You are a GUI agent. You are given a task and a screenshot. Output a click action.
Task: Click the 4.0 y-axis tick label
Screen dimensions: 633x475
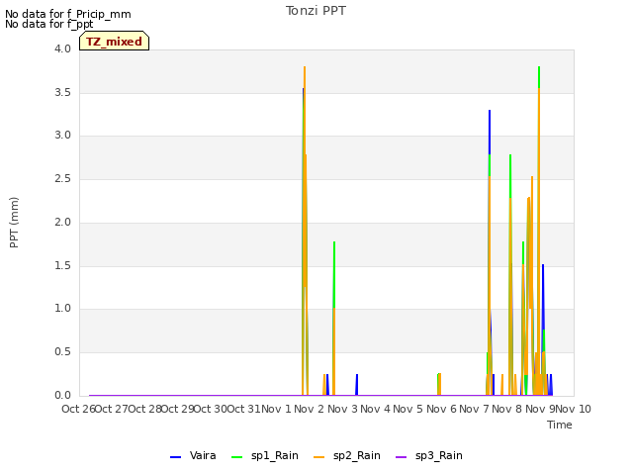click(62, 48)
